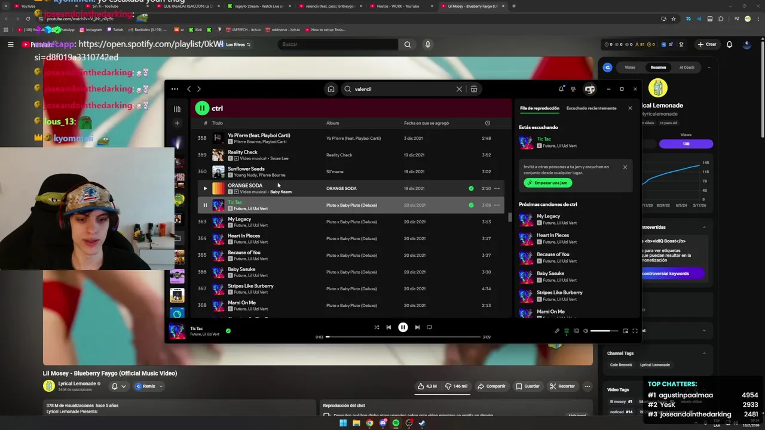Click My Legacy in the queue
Screen dimensions: 765x430
tap(548, 216)
